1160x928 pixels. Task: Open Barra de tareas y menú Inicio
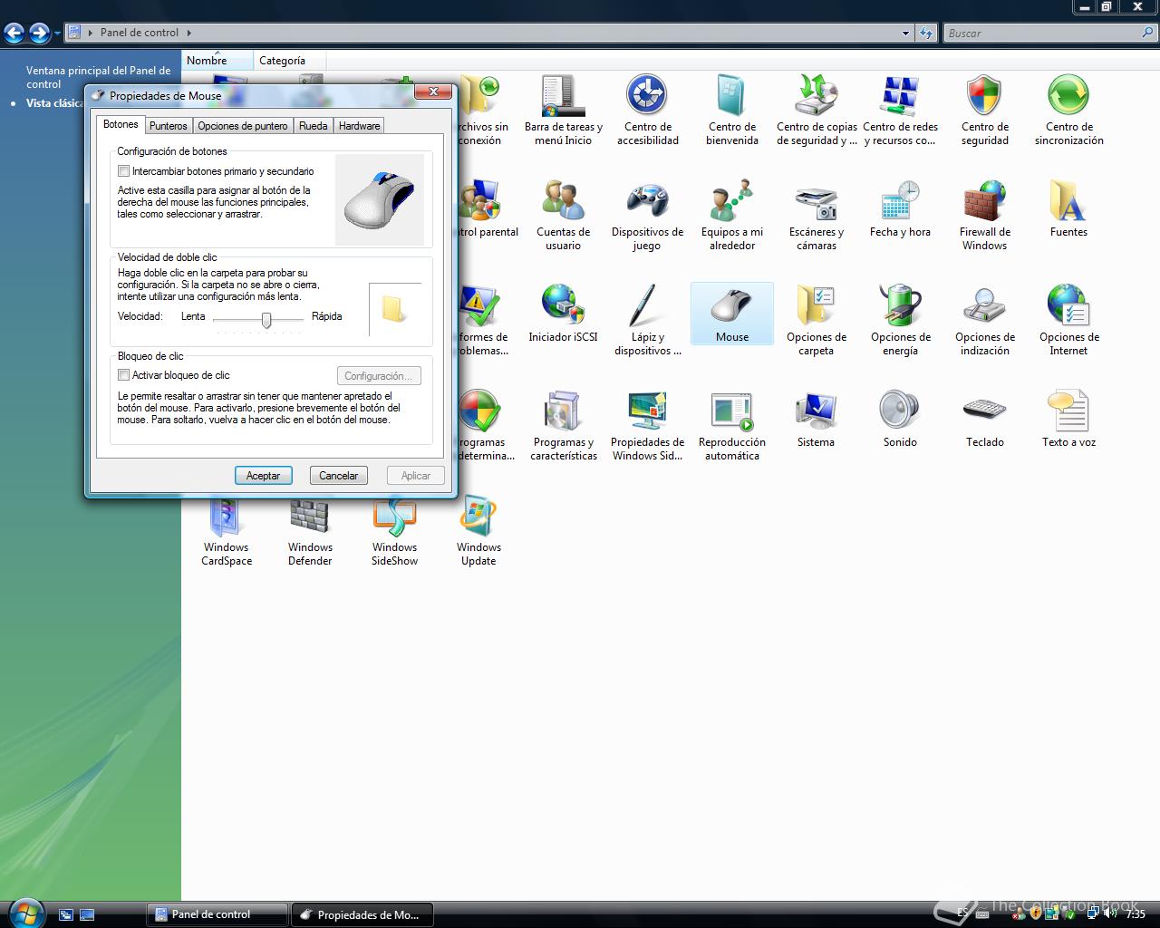563,110
